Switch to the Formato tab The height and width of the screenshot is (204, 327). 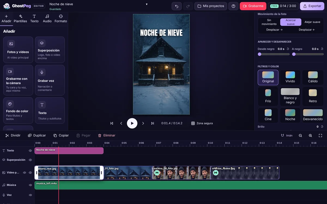point(61,18)
